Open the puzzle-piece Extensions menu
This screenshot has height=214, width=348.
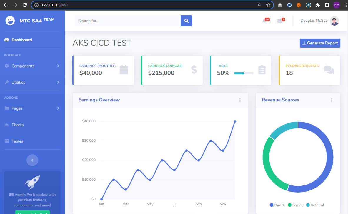pyautogui.click(x=318, y=5)
